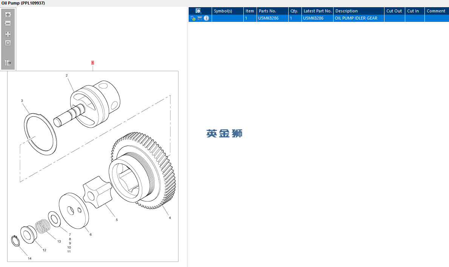Click callout number 10 in the diagram
Image resolution: width=449 pixels, height=267 pixels.
point(69,247)
